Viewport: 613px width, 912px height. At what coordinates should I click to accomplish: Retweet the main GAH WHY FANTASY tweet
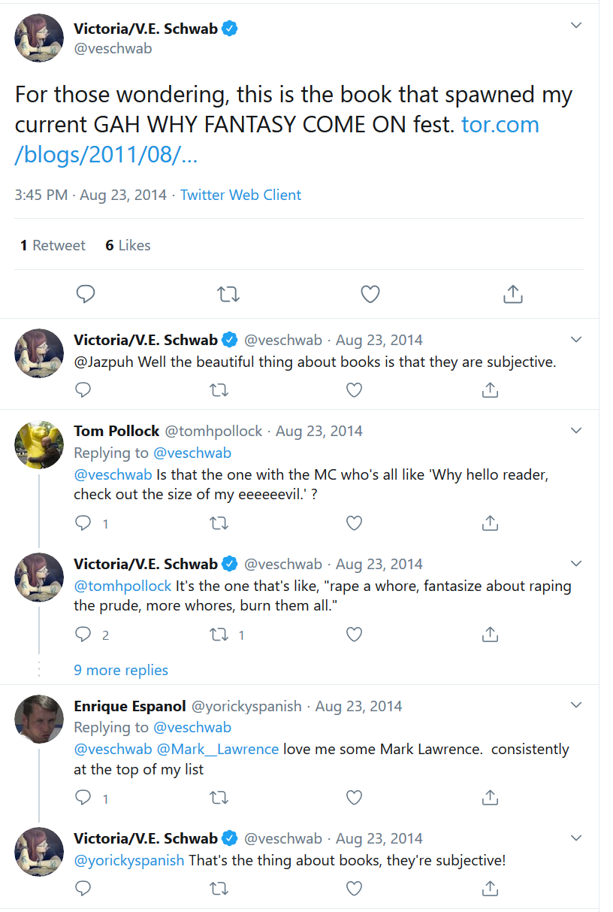click(x=228, y=294)
